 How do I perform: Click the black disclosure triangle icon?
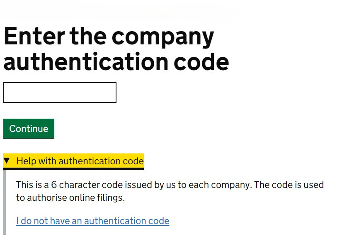point(7,161)
